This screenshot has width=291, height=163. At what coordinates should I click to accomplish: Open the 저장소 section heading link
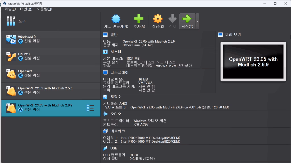tap(116, 97)
